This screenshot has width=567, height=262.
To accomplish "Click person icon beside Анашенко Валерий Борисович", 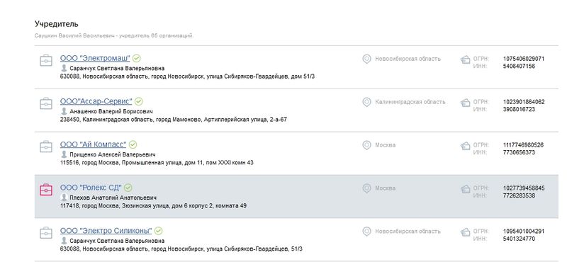I will 64,111.
